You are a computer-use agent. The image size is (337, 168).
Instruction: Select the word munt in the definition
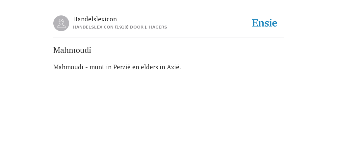[97, 67]
